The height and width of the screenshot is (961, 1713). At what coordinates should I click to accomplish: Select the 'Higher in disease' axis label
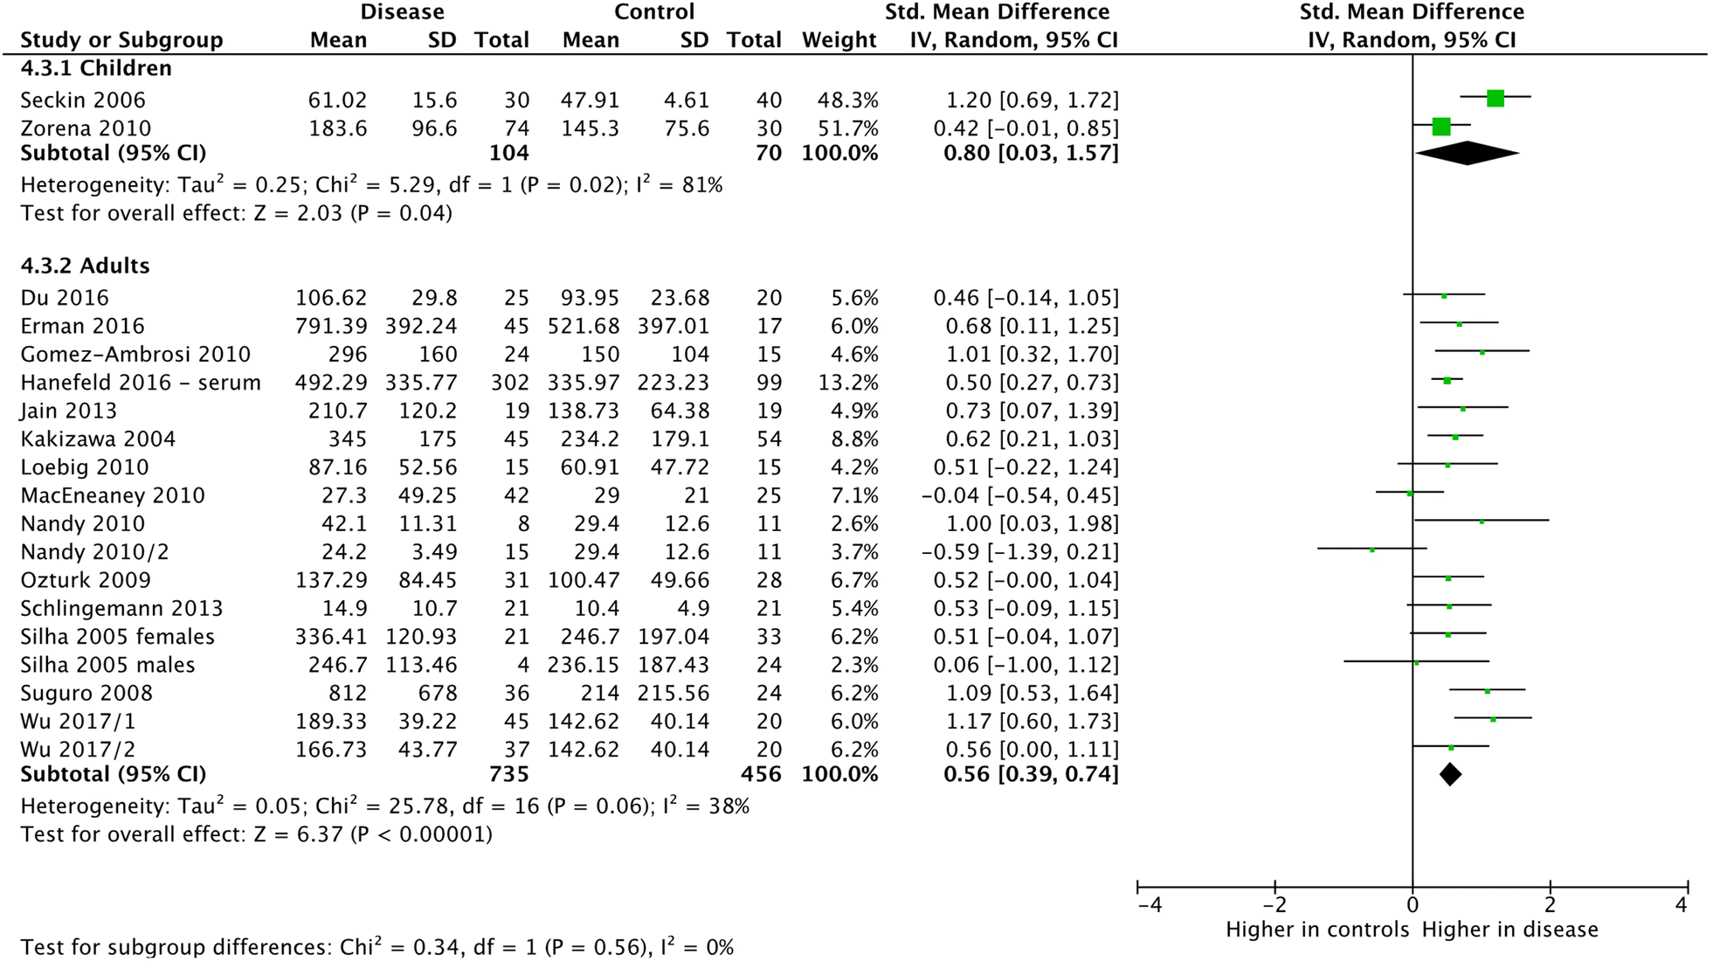(x=1509, y=930)
